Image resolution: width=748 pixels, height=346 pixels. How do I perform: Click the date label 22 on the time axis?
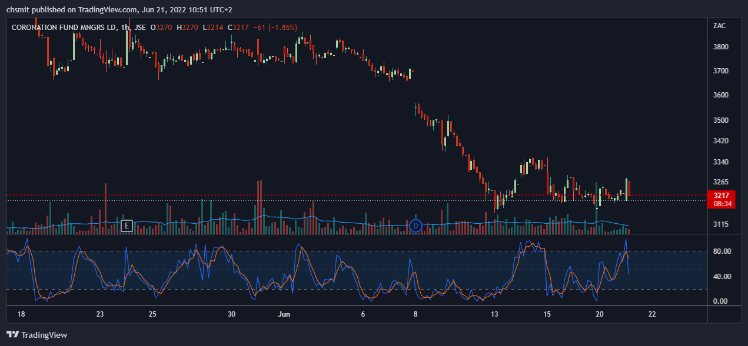point(652,314)
